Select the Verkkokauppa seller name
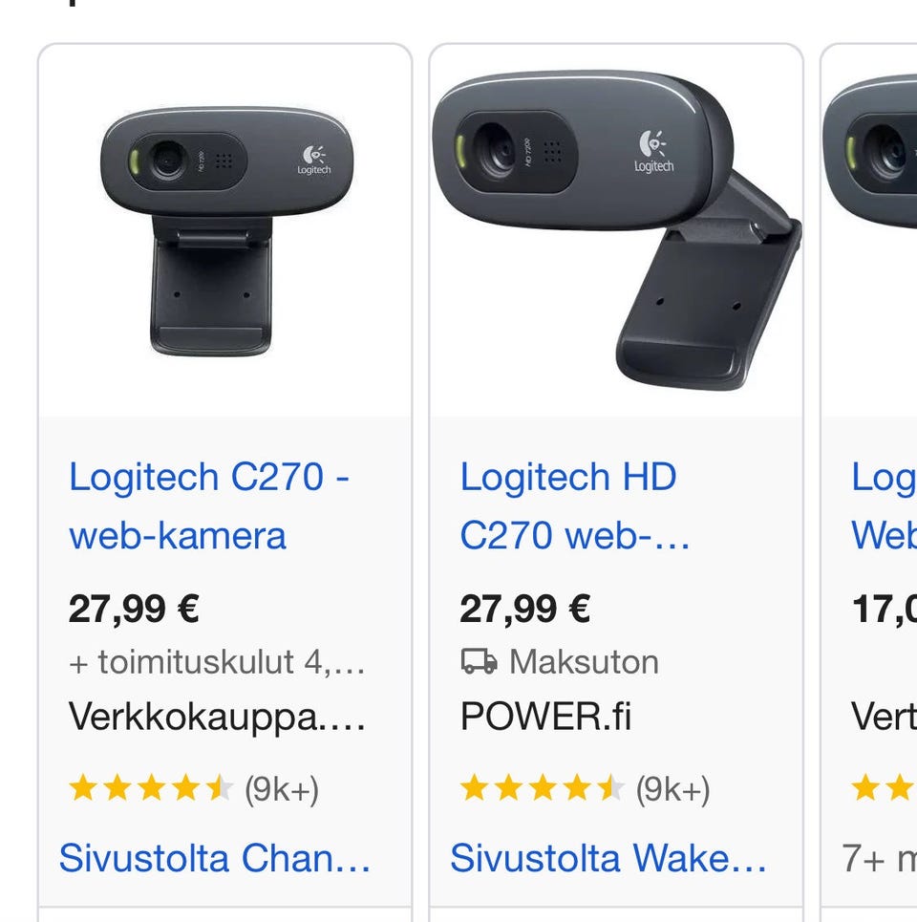Image resolution: width=917 pixels, height=922 pixels. pos(217,717)
